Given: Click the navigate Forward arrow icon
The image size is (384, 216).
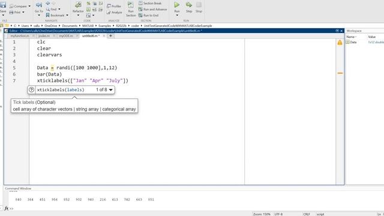Looking at the screenshot, I should (x=53, y=3).
